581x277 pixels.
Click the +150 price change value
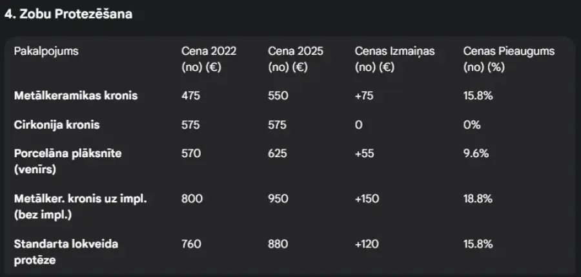367,199
